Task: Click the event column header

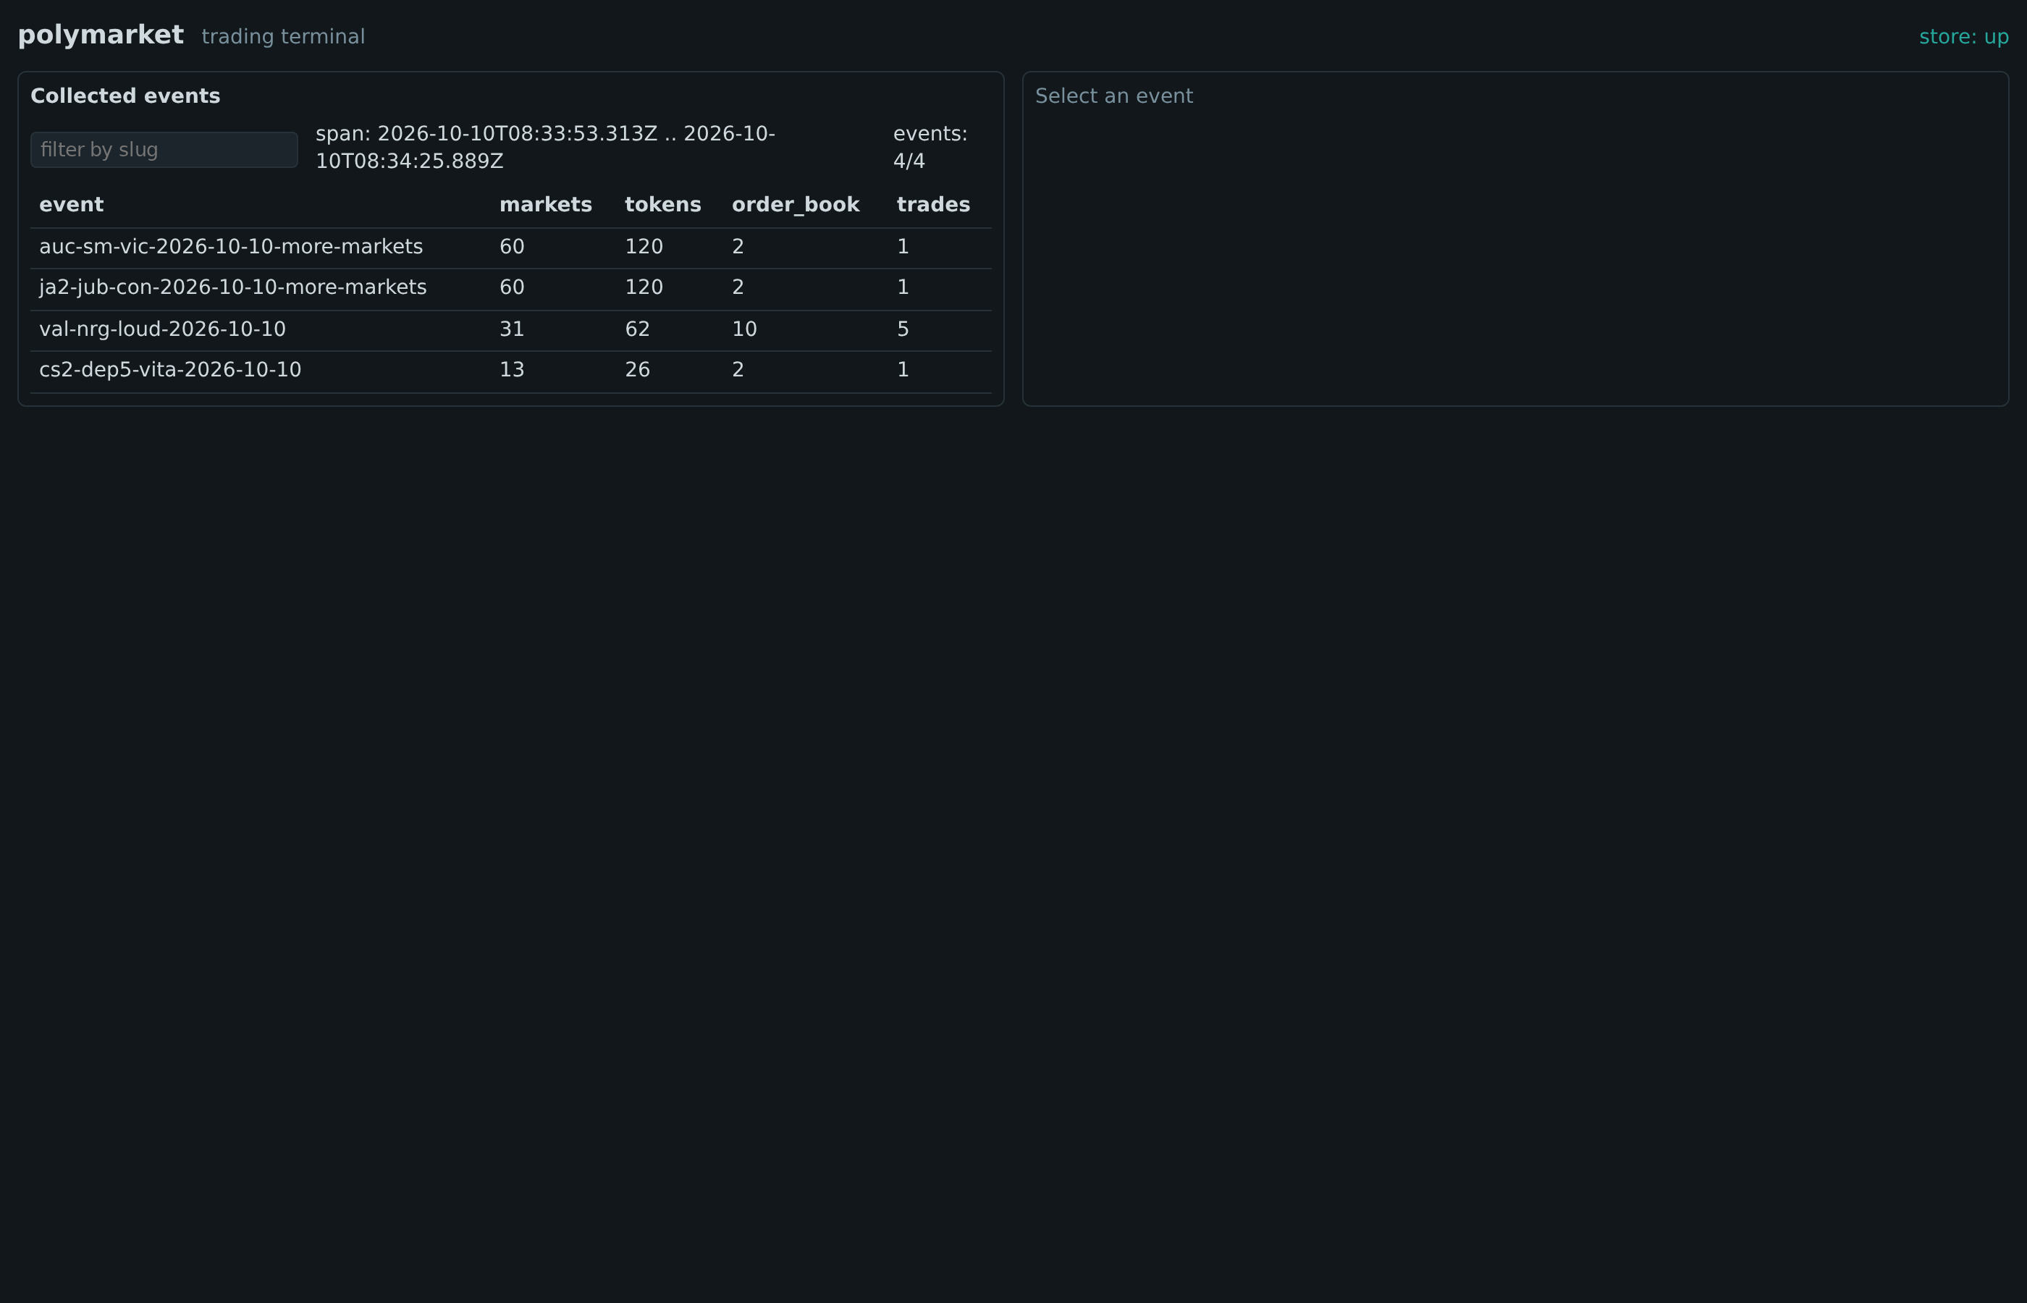Action: tap(71, 205)
